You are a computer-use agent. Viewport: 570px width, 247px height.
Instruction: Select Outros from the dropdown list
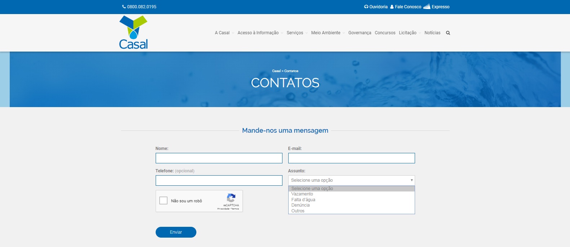pyautogui.click(x=298, y=211)
